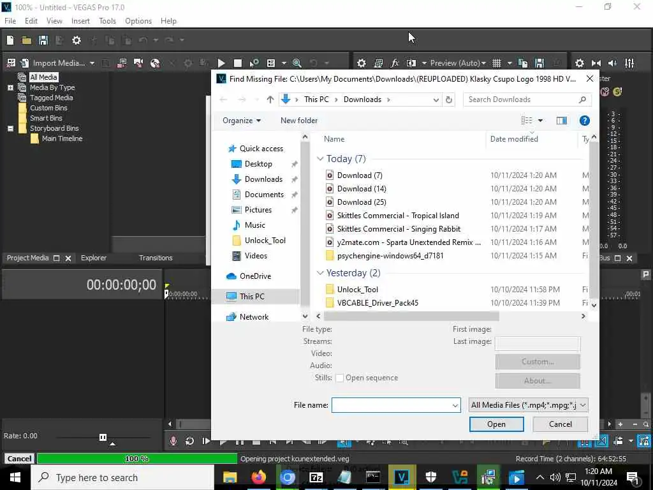Open the change view dropdown arrow
Viewport: 653px width, 490px height.
541,121
